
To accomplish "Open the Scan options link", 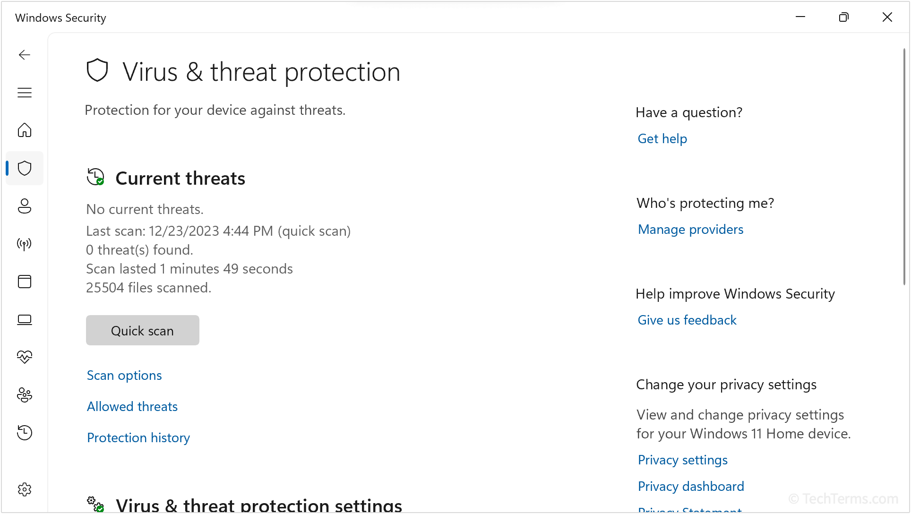I will point(124,376).
